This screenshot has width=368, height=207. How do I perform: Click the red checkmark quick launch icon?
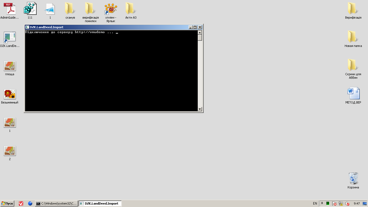click(x=21, y=203)
